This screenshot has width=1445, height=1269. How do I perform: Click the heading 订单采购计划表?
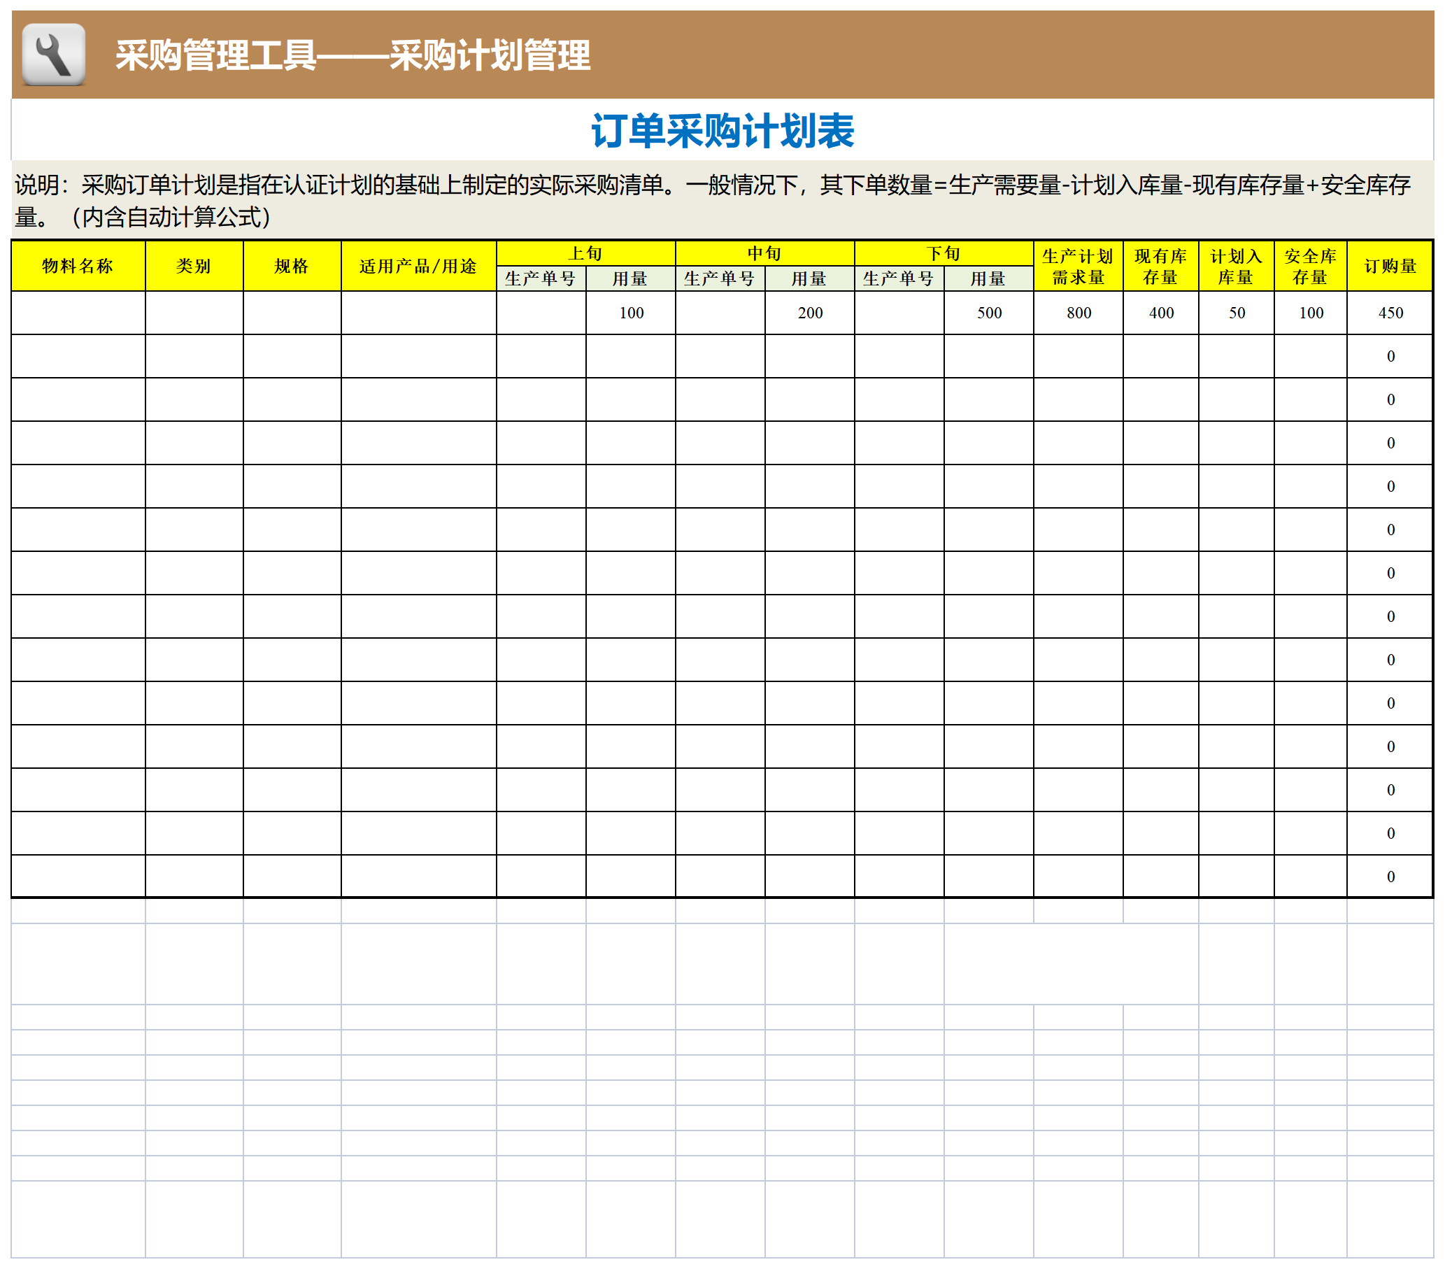[x=722, y=131]
